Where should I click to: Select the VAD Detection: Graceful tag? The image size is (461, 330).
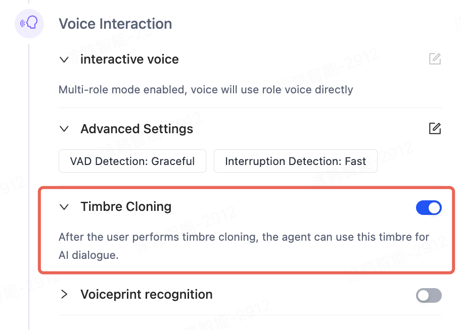(132, 161)
